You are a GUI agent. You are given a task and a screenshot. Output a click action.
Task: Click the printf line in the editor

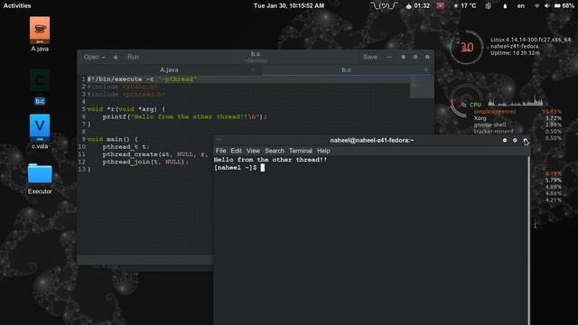(x=184, y=116)
